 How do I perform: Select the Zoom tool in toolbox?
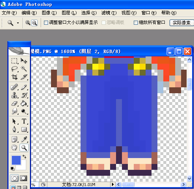[x=24, y=147]
